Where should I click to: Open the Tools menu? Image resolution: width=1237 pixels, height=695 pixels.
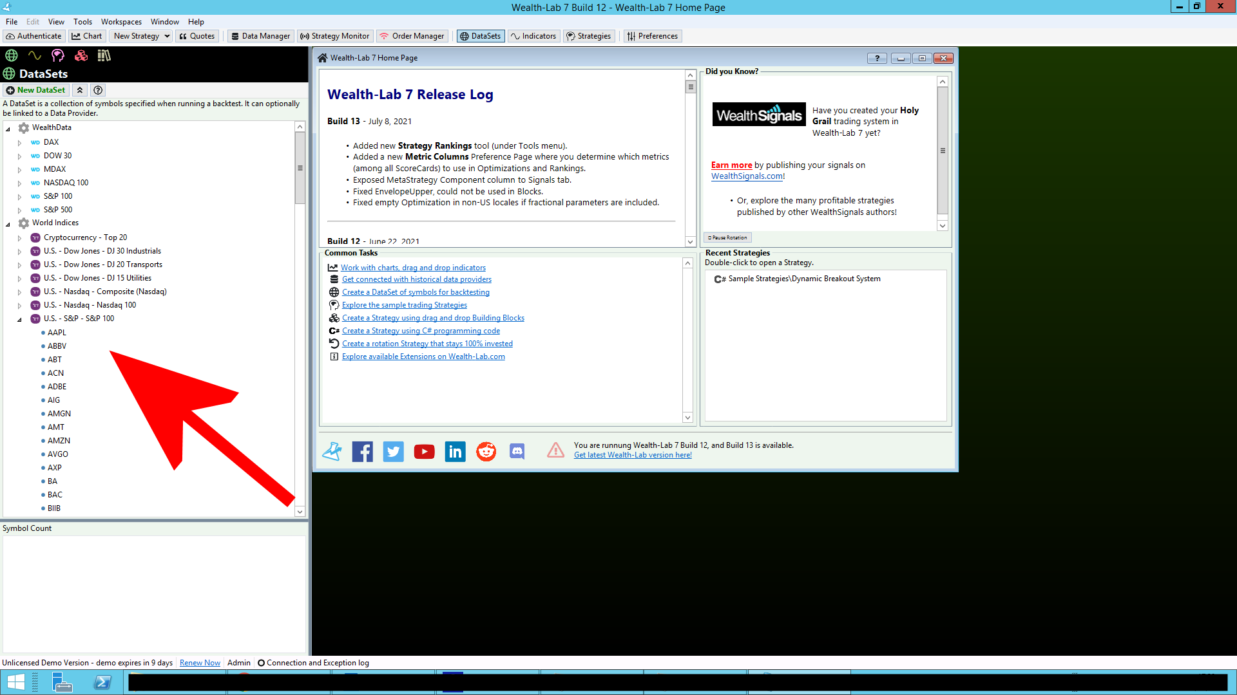(x=82, y=22)
